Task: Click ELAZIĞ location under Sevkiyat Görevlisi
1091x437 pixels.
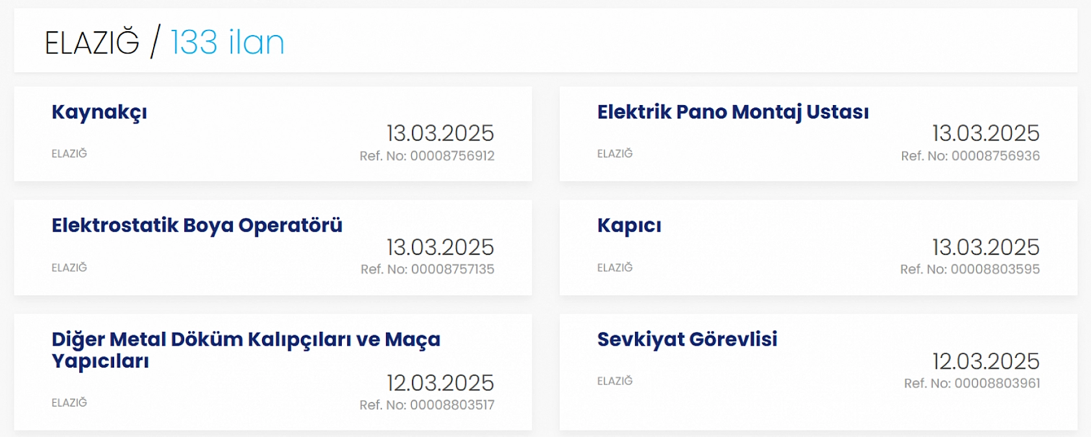Action: coord(615,381)
